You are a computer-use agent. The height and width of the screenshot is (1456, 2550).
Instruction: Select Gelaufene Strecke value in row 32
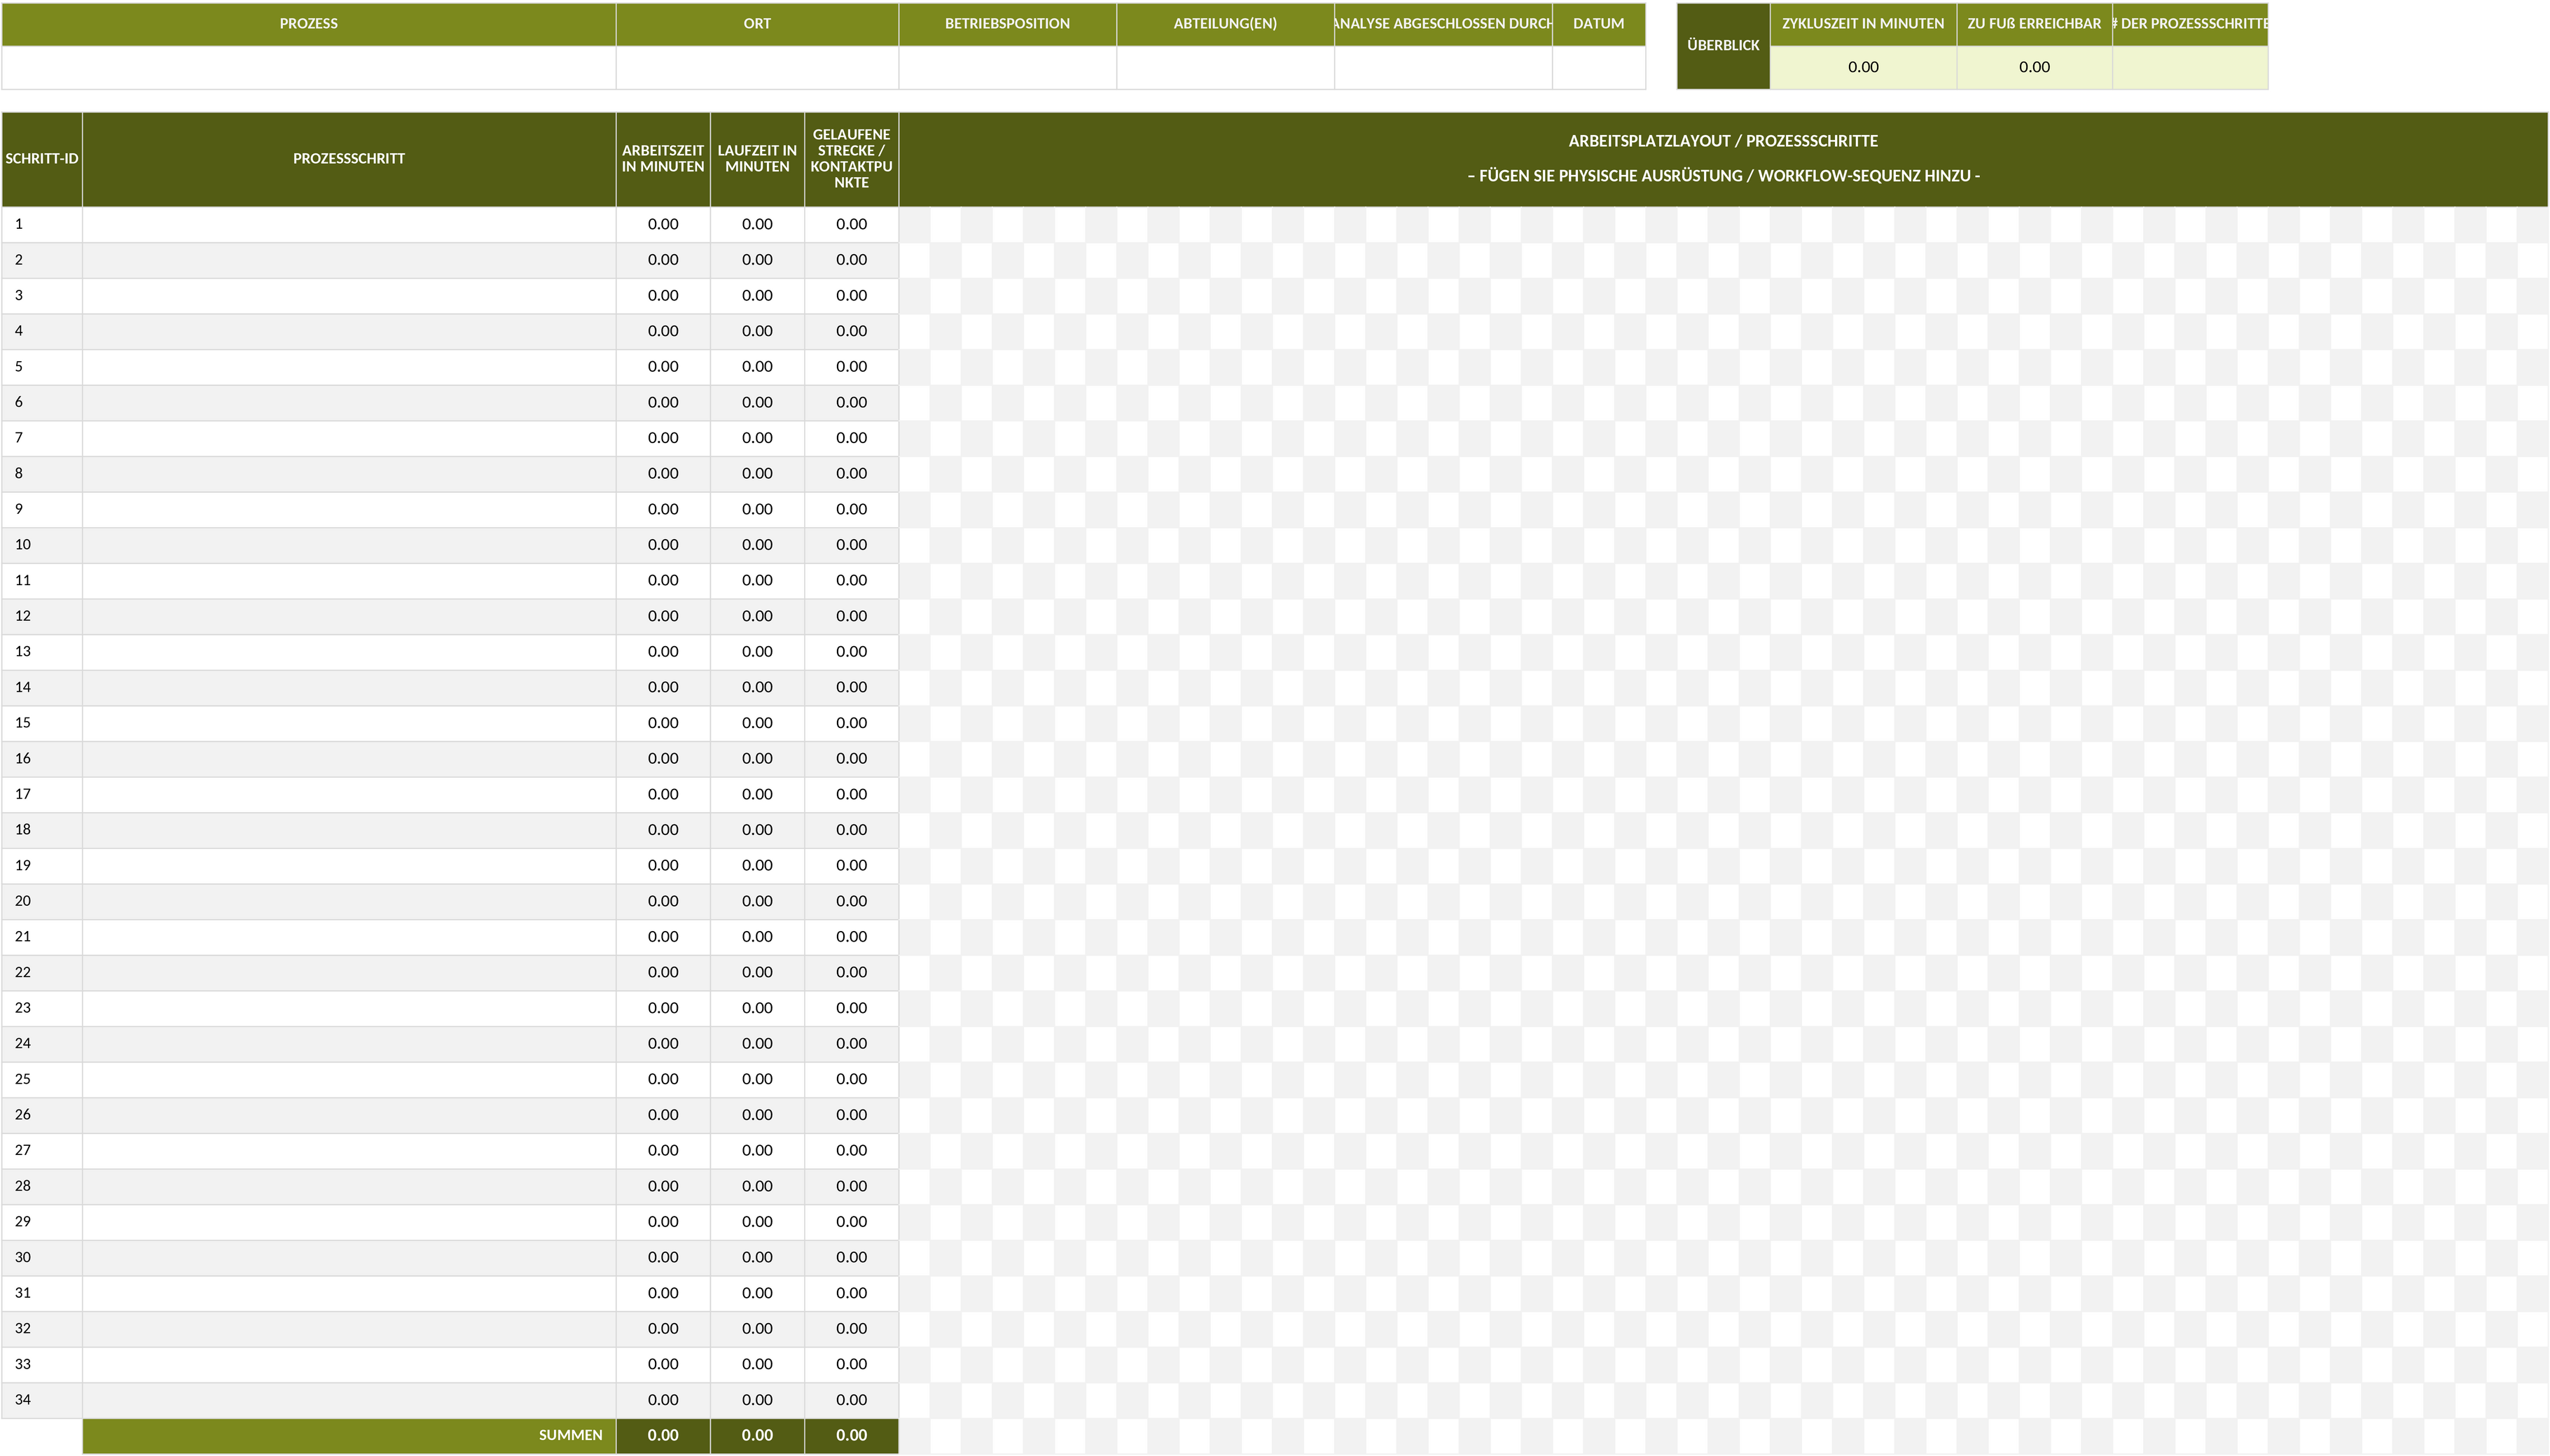[852, 1329]
